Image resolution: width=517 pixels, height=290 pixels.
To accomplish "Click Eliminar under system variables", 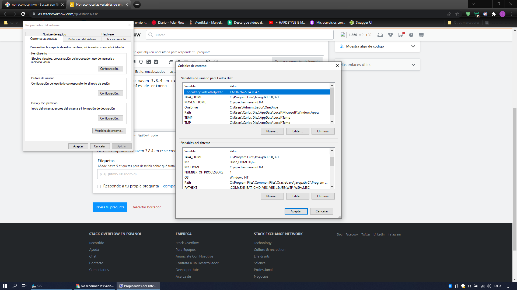I will 323,196.
